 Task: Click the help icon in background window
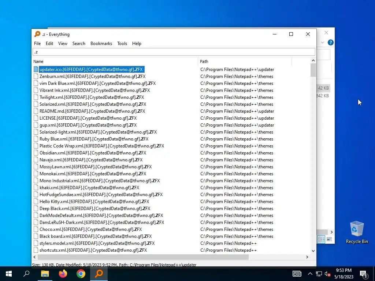point(331,42)
